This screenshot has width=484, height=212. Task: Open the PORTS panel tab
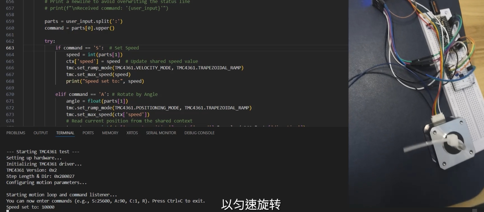tap(88, 133)
